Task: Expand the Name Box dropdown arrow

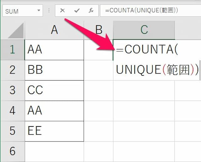Action: pos(39,11)
